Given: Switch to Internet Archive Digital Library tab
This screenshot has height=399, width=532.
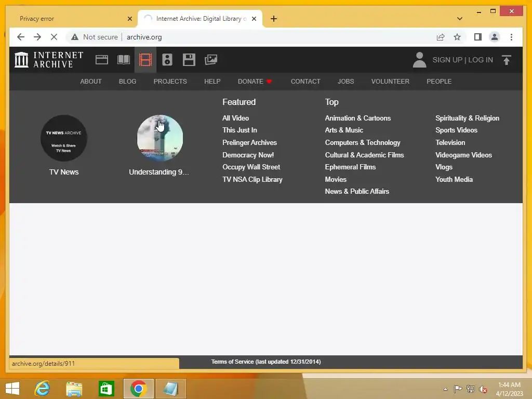Looking at the screenshot, I should click(199, 19).
